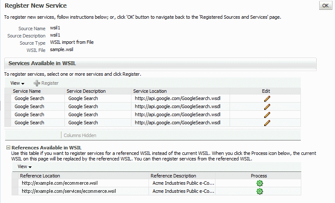Click Process gear for services/ecommerce.wsil reference

(x=259, y=192)
